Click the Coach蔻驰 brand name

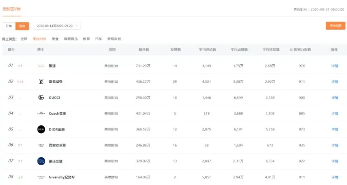57,113
